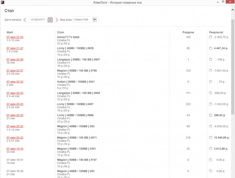235x178 pixels.
Task: Select tomac777's table name
Action: pos(68,37)
